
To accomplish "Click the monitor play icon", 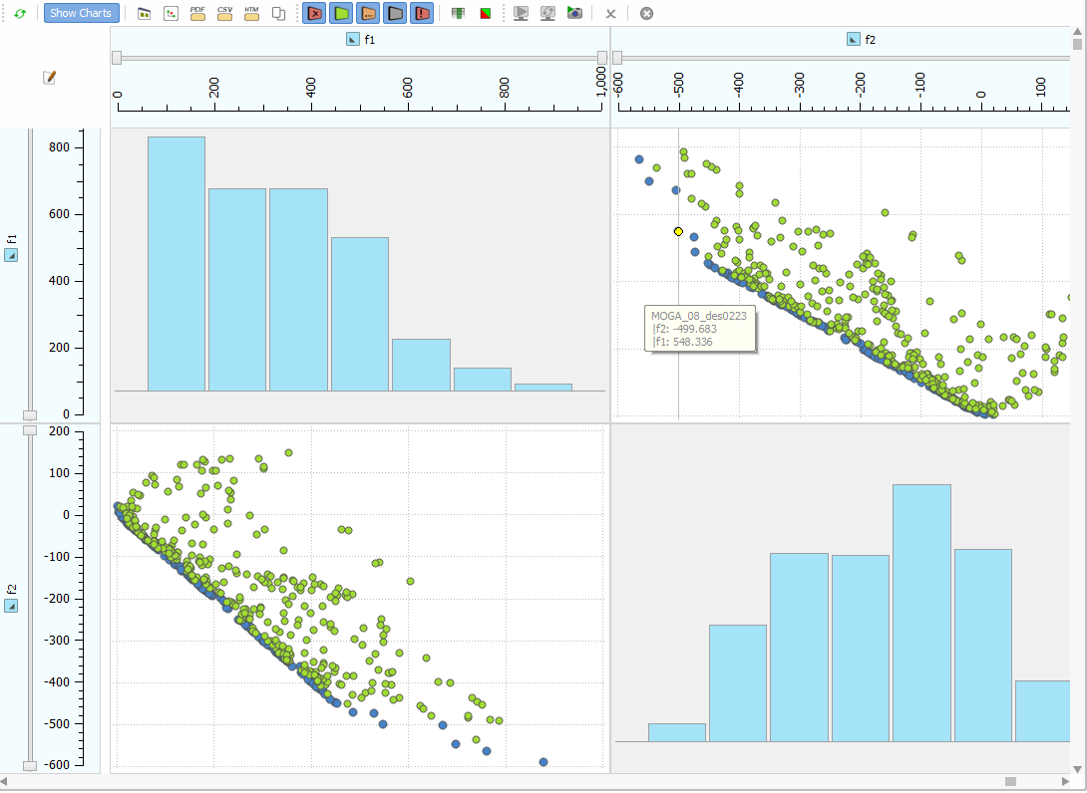I will pos(521,13).
